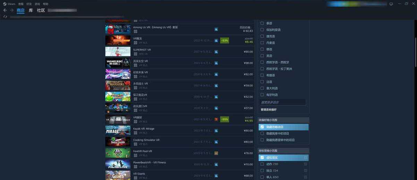Open Eternity Warriors VR thumbnail

point(118,85)
